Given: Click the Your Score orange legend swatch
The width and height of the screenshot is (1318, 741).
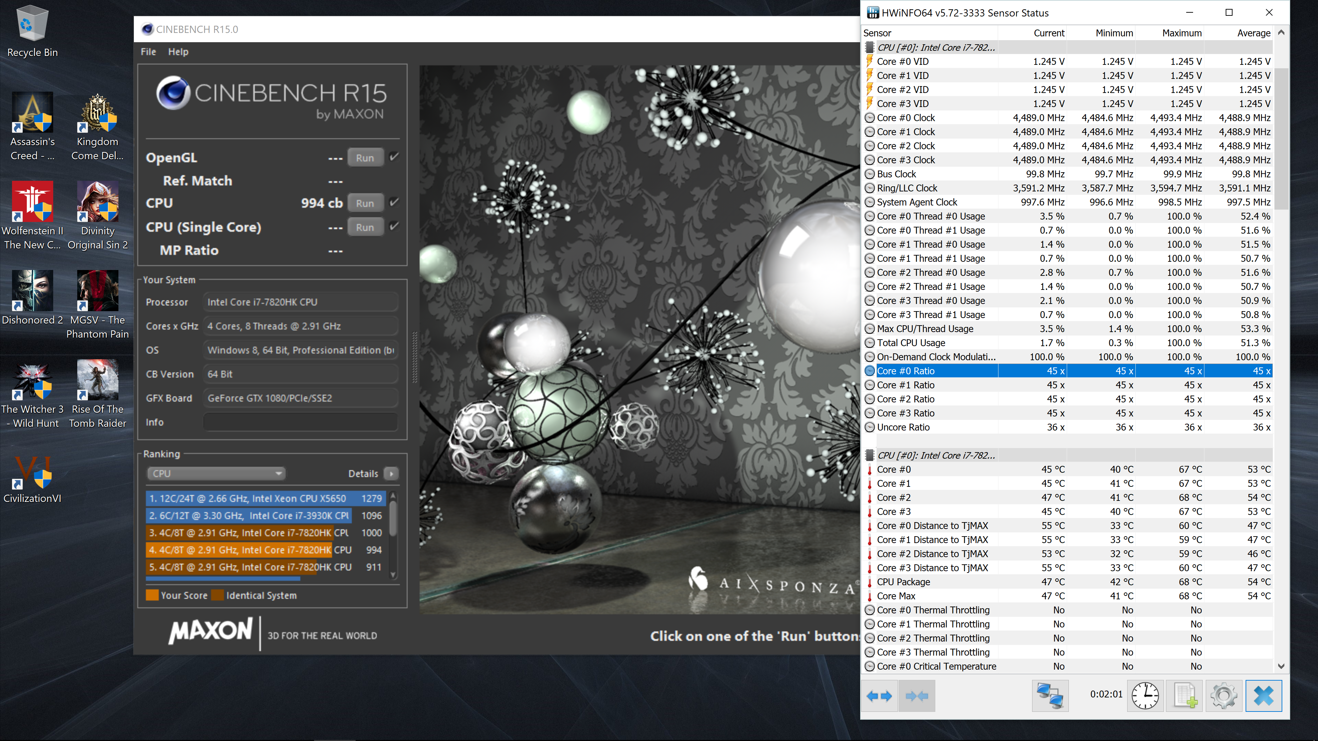Looking at the screenshot, I should point(152,595).
